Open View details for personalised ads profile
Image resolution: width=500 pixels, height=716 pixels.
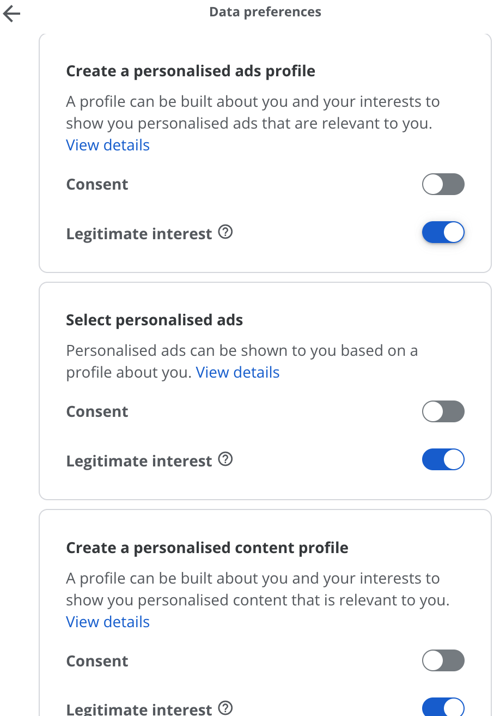(108, 145)
